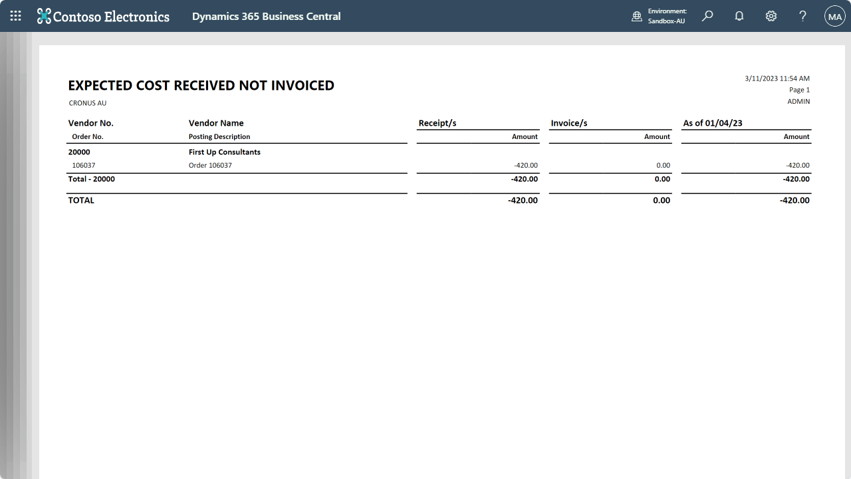
Task: Click the CRONUS AU company name
Action: tap(88, 103)
